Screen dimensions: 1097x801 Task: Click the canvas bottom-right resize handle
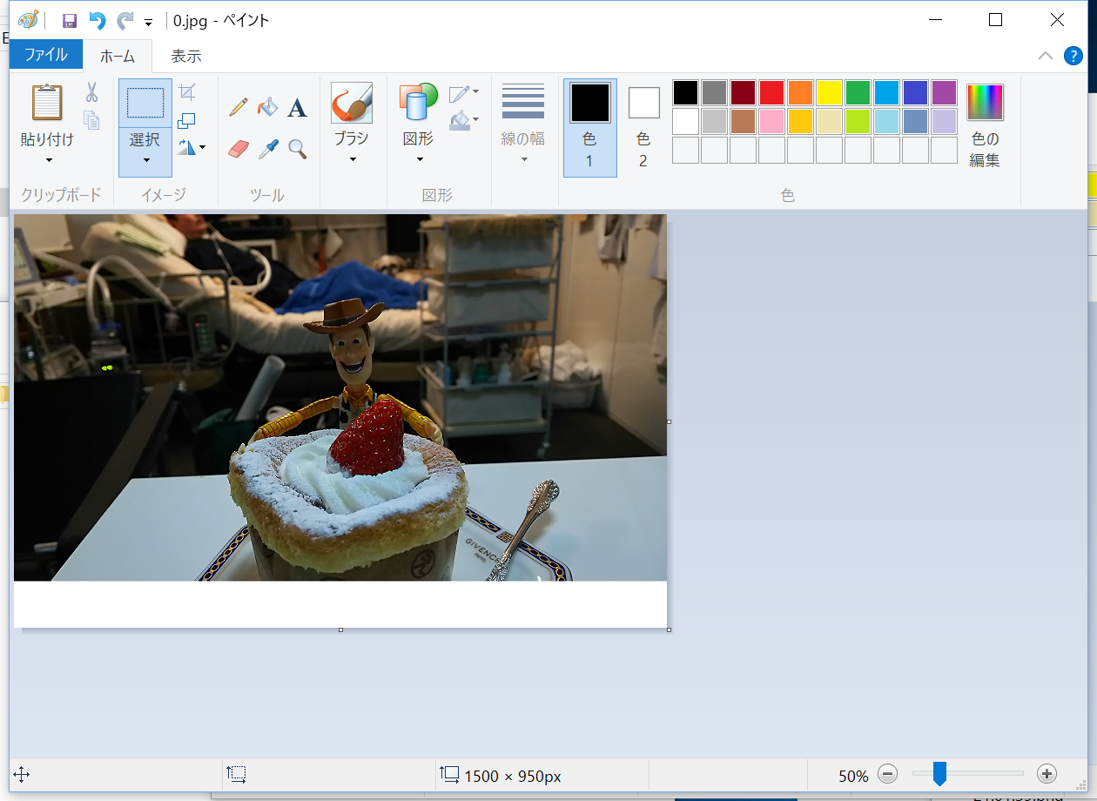click(669, 629)
